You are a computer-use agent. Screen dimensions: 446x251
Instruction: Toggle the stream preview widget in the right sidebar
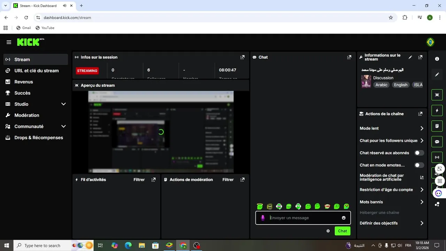pyautogui.click(x=437, y=95)
